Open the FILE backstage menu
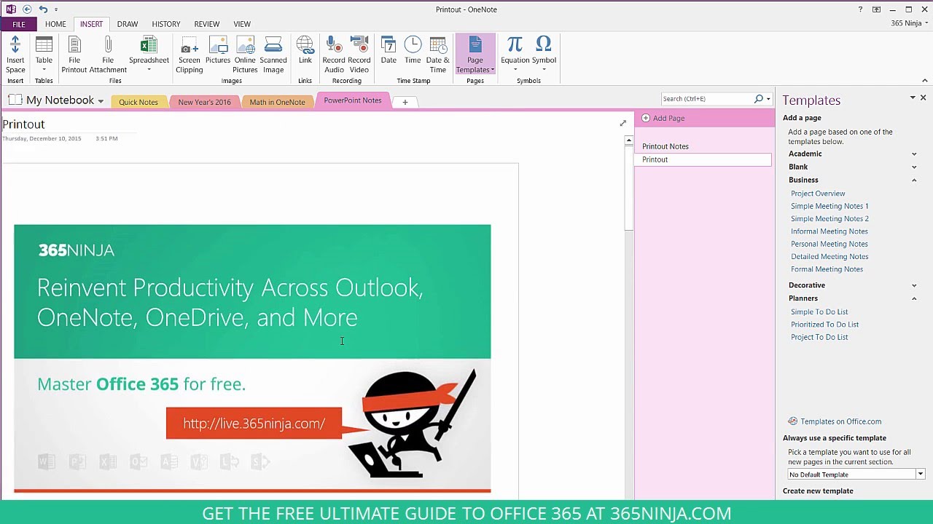Viewport: 933px width, 524px height. tap(19, 24)
